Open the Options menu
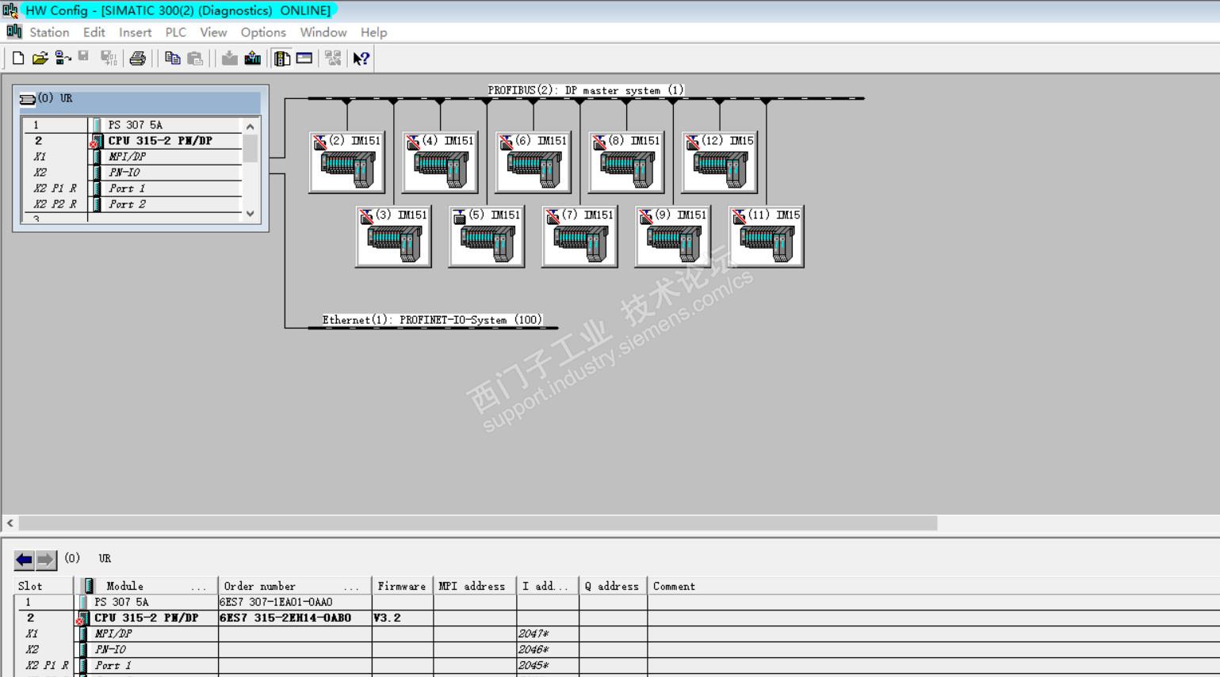 pos(263,32)
